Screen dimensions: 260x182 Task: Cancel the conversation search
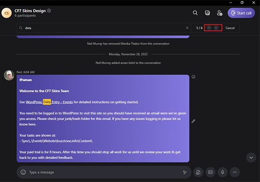point(230,28)
